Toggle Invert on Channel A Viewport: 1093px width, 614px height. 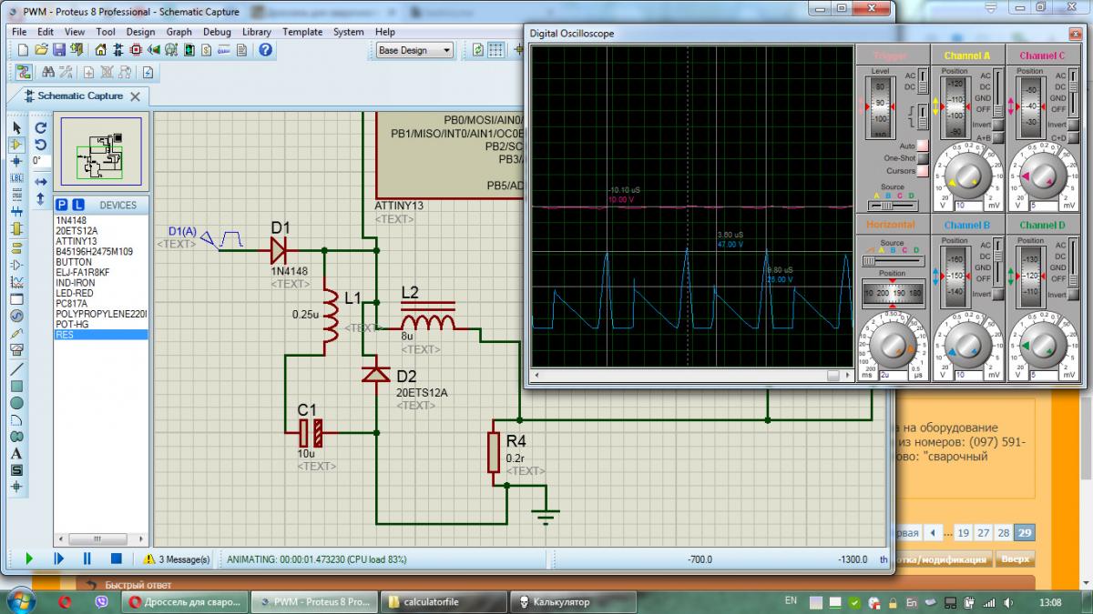tap(998, 125)
